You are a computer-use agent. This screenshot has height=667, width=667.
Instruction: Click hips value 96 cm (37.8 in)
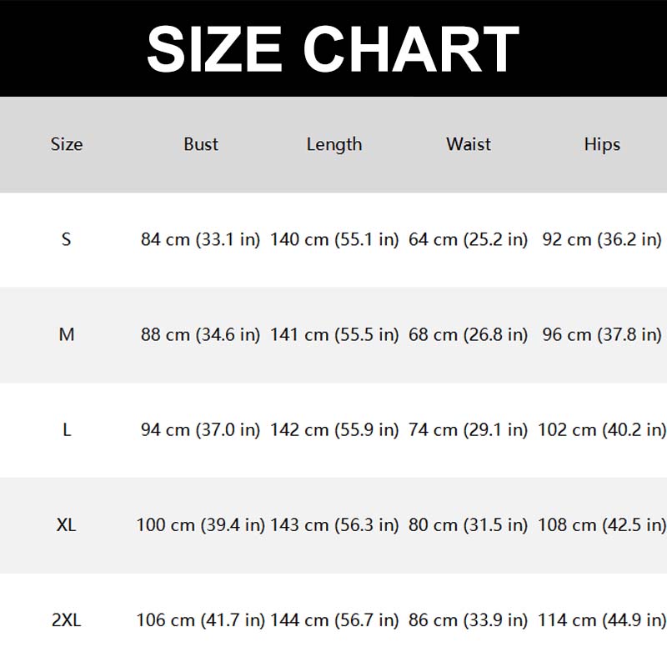click(602, 335)
